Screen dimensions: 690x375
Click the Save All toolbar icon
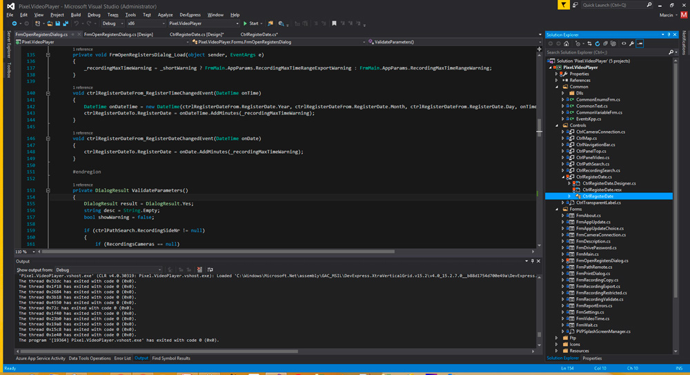(x=66, y=23)
